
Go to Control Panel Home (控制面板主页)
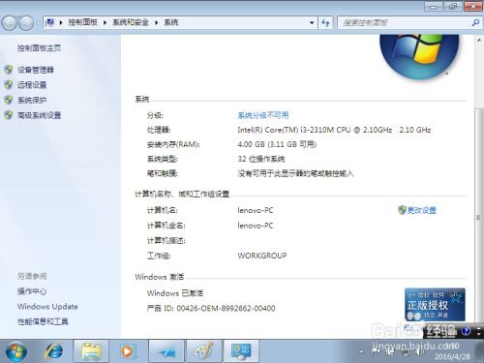tap(39, 48)
